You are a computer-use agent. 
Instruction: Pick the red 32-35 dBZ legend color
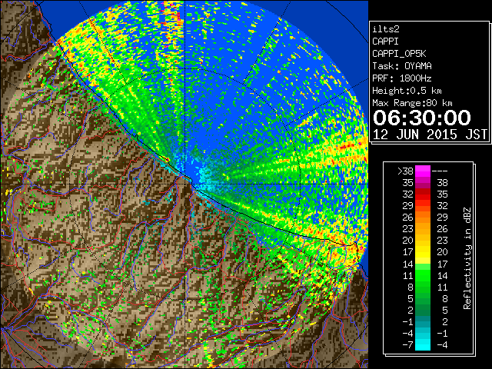click(x=423, y=194)
